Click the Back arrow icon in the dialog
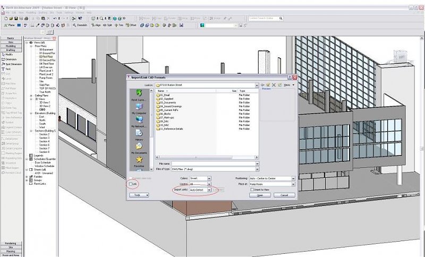The width and height of the screenshot is (425, 257). pyautogui.click(x=262, y=85)
